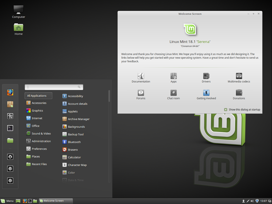Click the menu search field
272x204 pixels.
click(54, 87)
